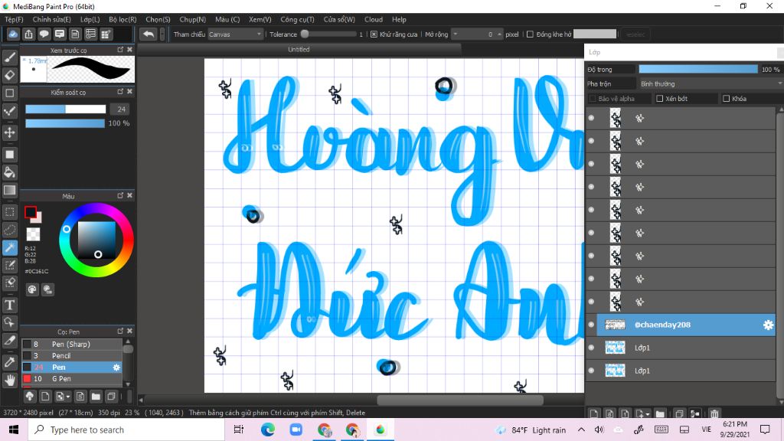Click the export share icon
This screenshot has width=784, height=441.
click(28, 34)
